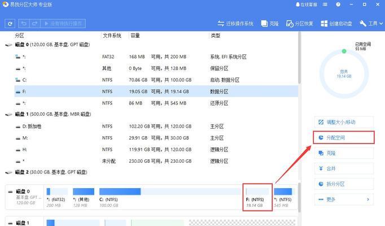The height and width of the screenshot is (226, 385).
Task: Select the FAT32 EFI system partition row
Action: coord(156,56)
